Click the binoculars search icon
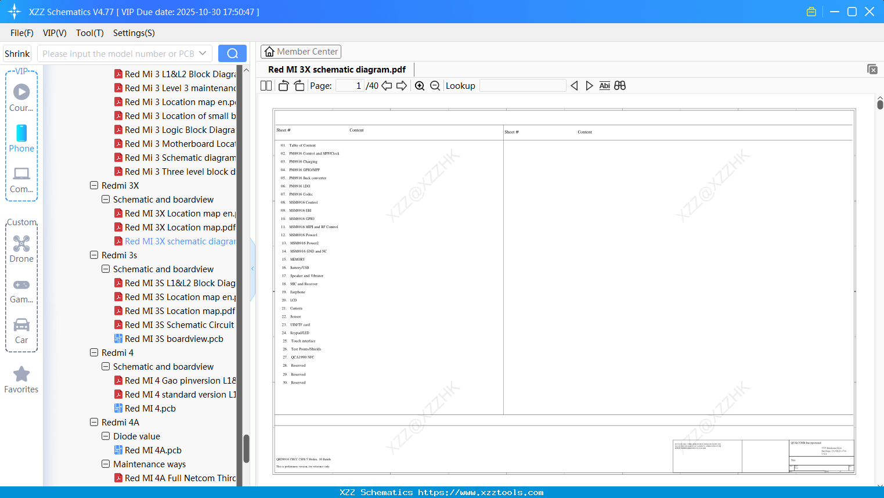This screenshot has height=498, width=884. [619, 85]
